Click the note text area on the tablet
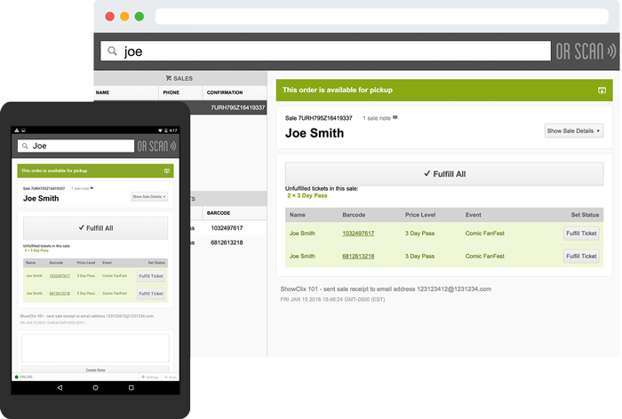The image size is (622, 419). click(x=96, y=347)
